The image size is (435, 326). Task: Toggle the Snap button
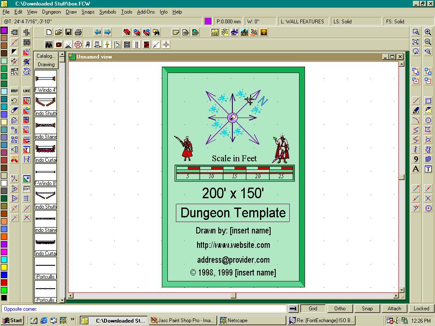367,309
